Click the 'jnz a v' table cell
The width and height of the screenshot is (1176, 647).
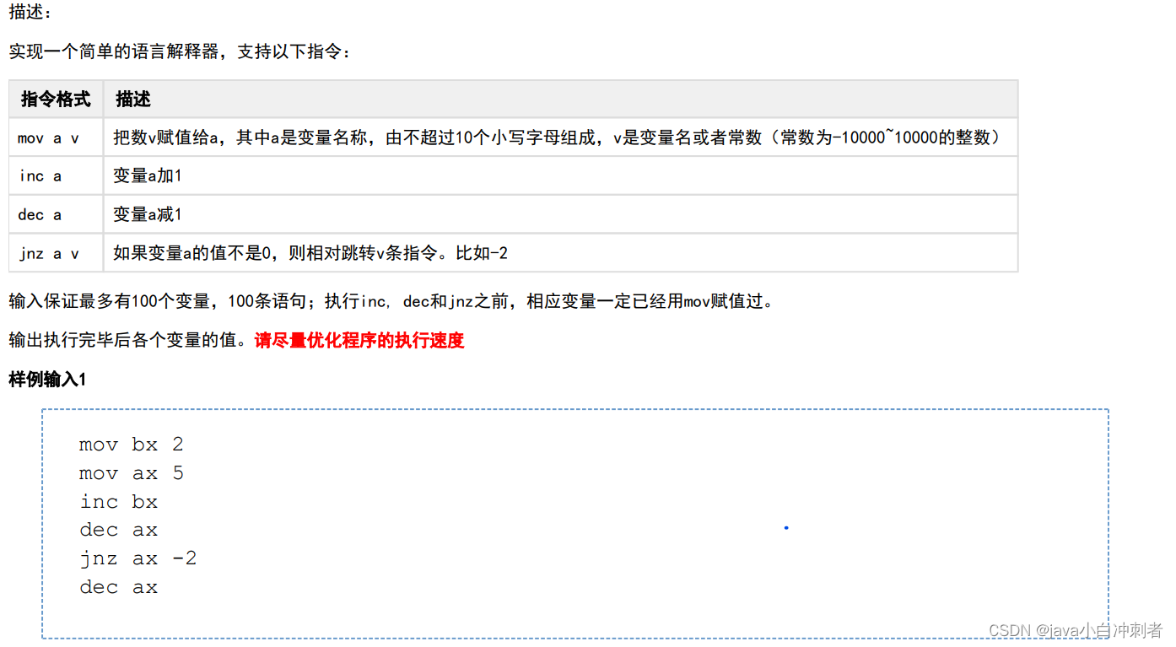(56, 253)
